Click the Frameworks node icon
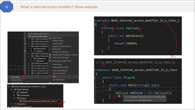This screenshot has width=195, height=110. point(18,95)
